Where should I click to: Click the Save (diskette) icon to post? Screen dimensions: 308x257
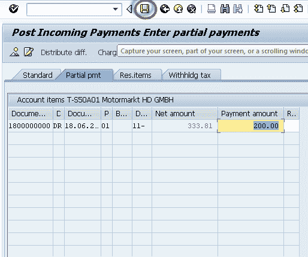coord(144,9)
